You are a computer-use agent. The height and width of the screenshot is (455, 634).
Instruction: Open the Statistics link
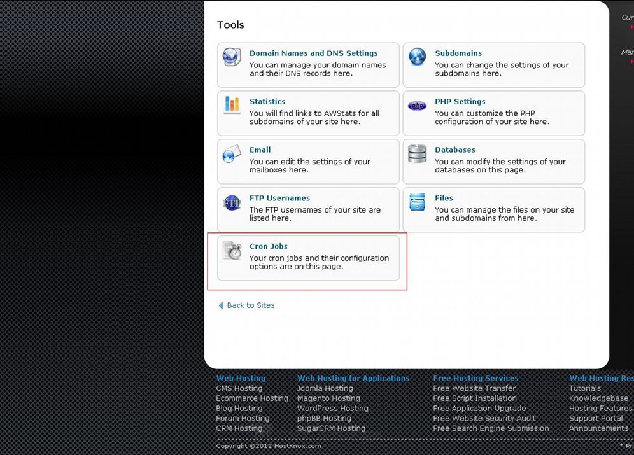pyautogui.click(x=267, y=101)
